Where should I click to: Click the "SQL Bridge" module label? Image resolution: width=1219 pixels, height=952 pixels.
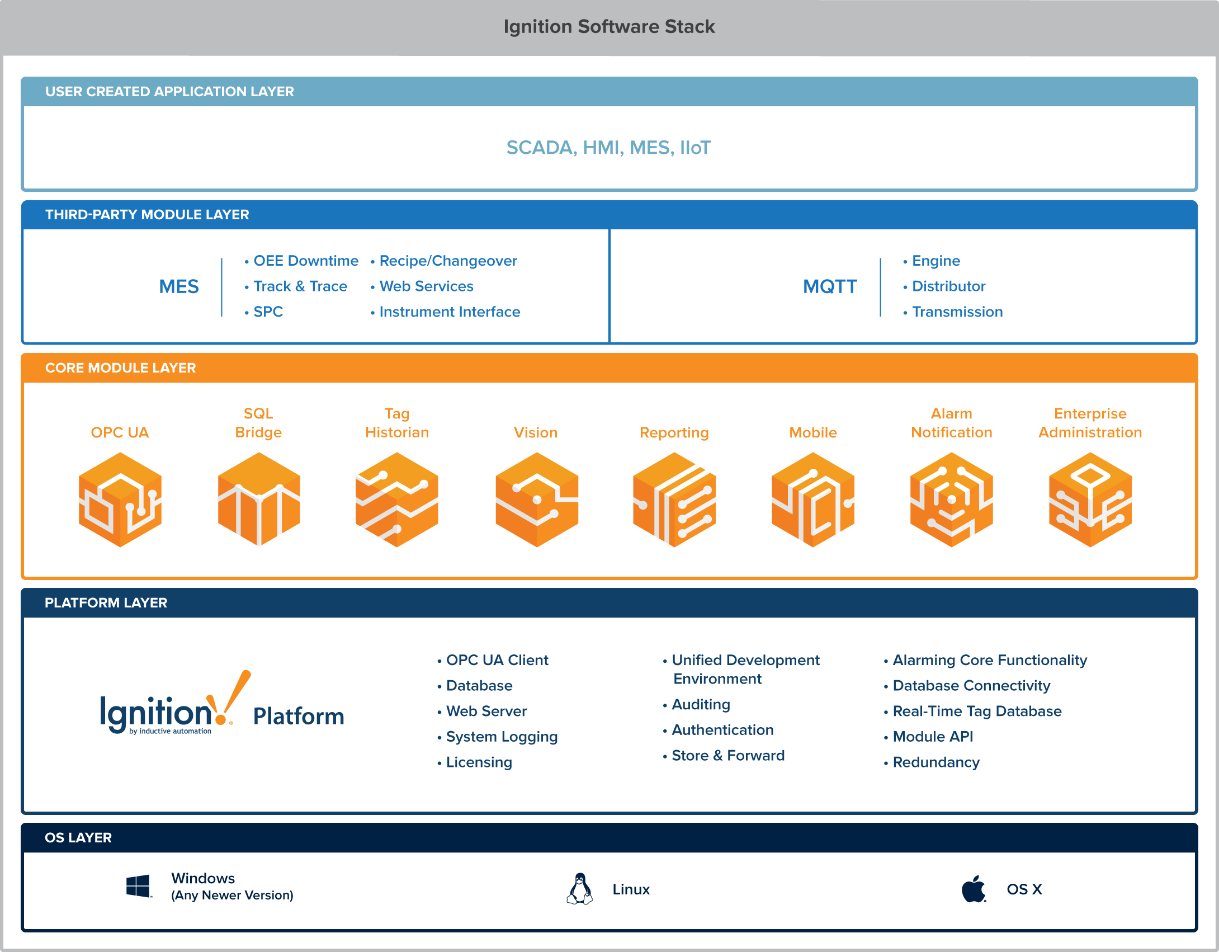click(258, 423)
